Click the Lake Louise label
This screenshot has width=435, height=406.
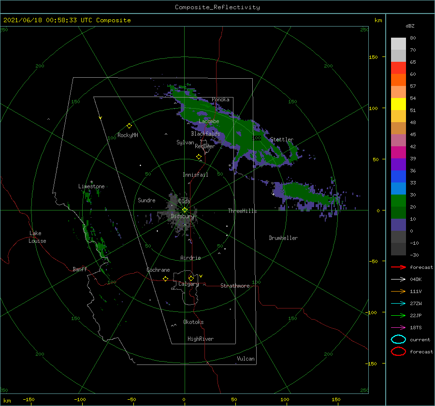pyautogui.click(x=37, y=237)
